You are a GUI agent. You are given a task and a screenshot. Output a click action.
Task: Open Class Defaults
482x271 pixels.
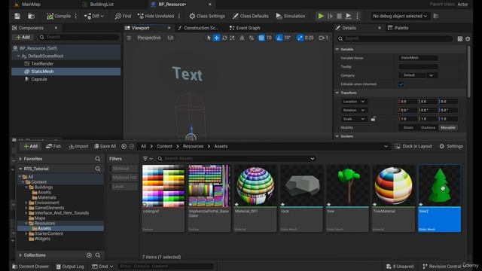[x=251, y=16]
